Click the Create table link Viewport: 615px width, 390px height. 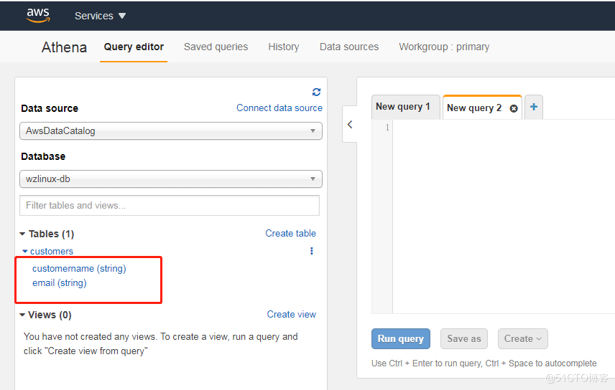coord(291,234)
